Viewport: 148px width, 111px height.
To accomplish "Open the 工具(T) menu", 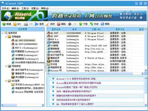I will click(25, 9).
